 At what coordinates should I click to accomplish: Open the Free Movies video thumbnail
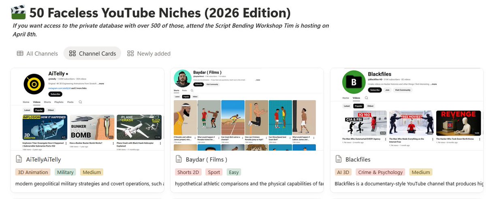[411, 123]
